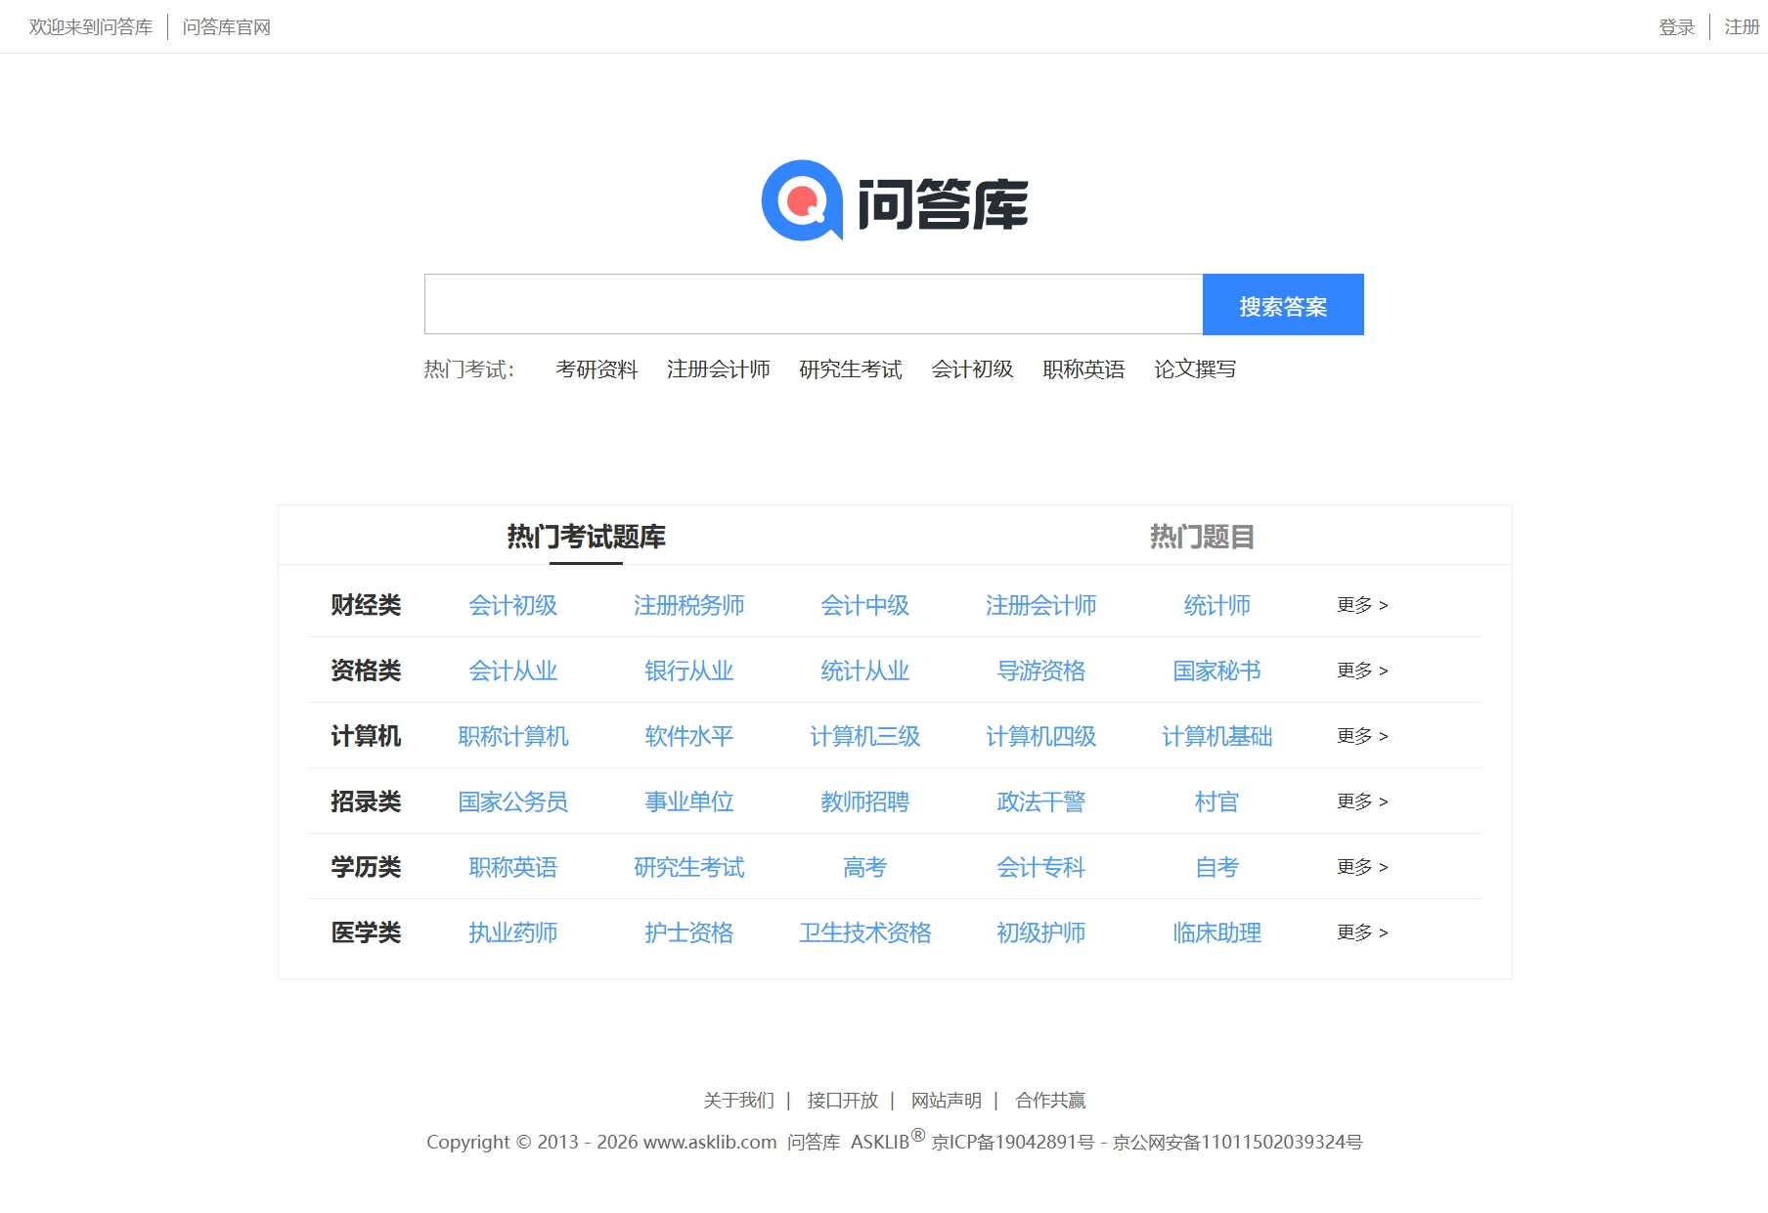1768x1213 pixels.
Task: Click the 问答库官网 link at top left
Action: (227, 26)
